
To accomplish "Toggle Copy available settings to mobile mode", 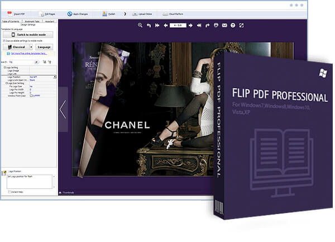I will 4,41.
